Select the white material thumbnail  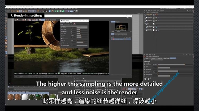25,97
